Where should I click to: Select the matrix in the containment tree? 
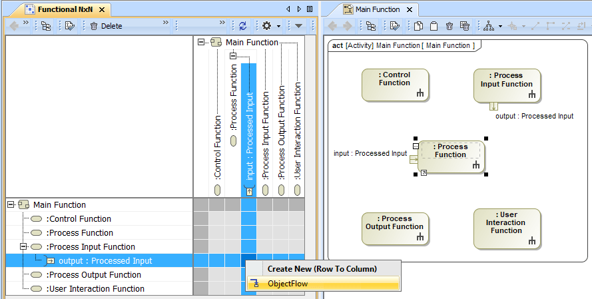point(46,26)
